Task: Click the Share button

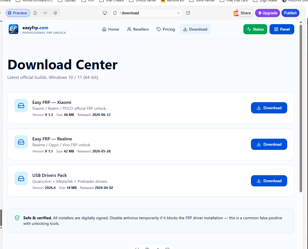Action: tap(246, 13)
